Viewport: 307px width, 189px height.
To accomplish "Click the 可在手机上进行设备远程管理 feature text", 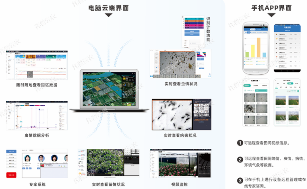I will click(x=275, y=182).
